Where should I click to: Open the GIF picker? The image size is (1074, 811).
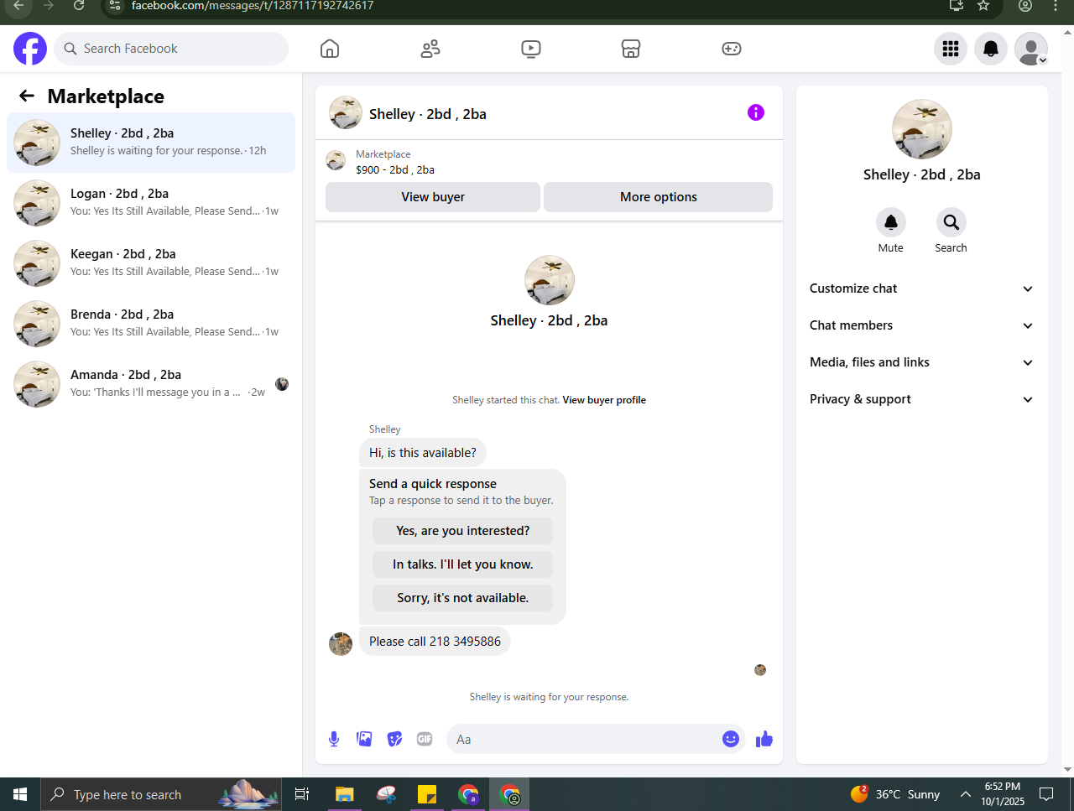pyautogui.click(x=425, y=739)
